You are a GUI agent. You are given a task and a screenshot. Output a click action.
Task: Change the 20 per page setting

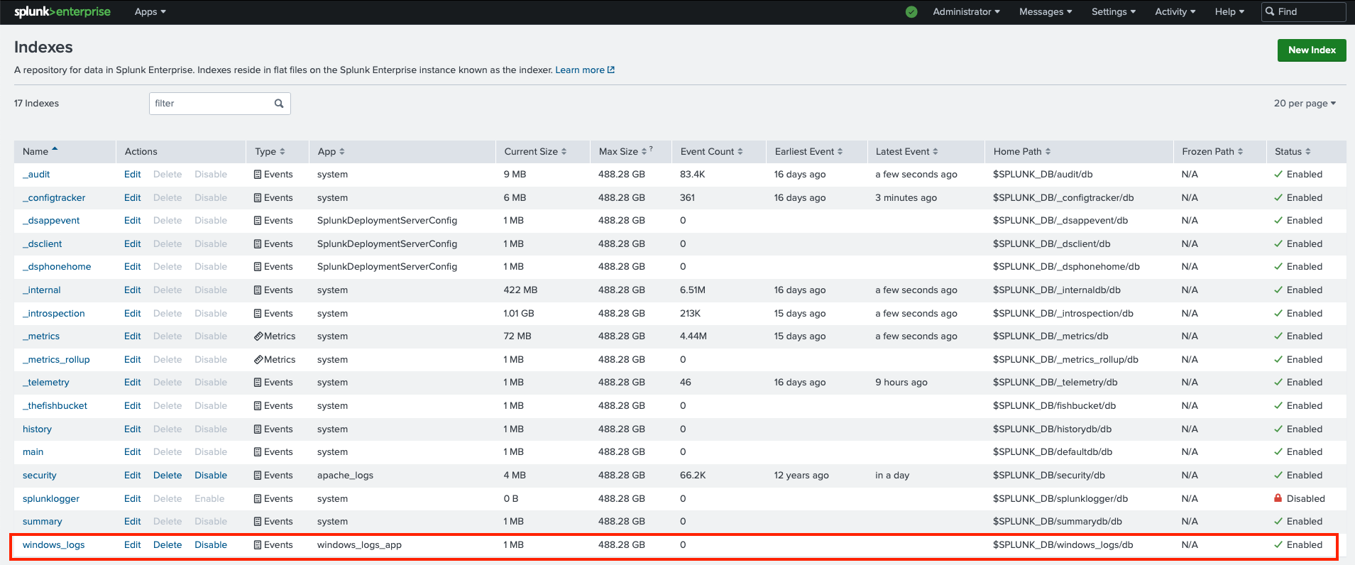[x=1305, y=104]
